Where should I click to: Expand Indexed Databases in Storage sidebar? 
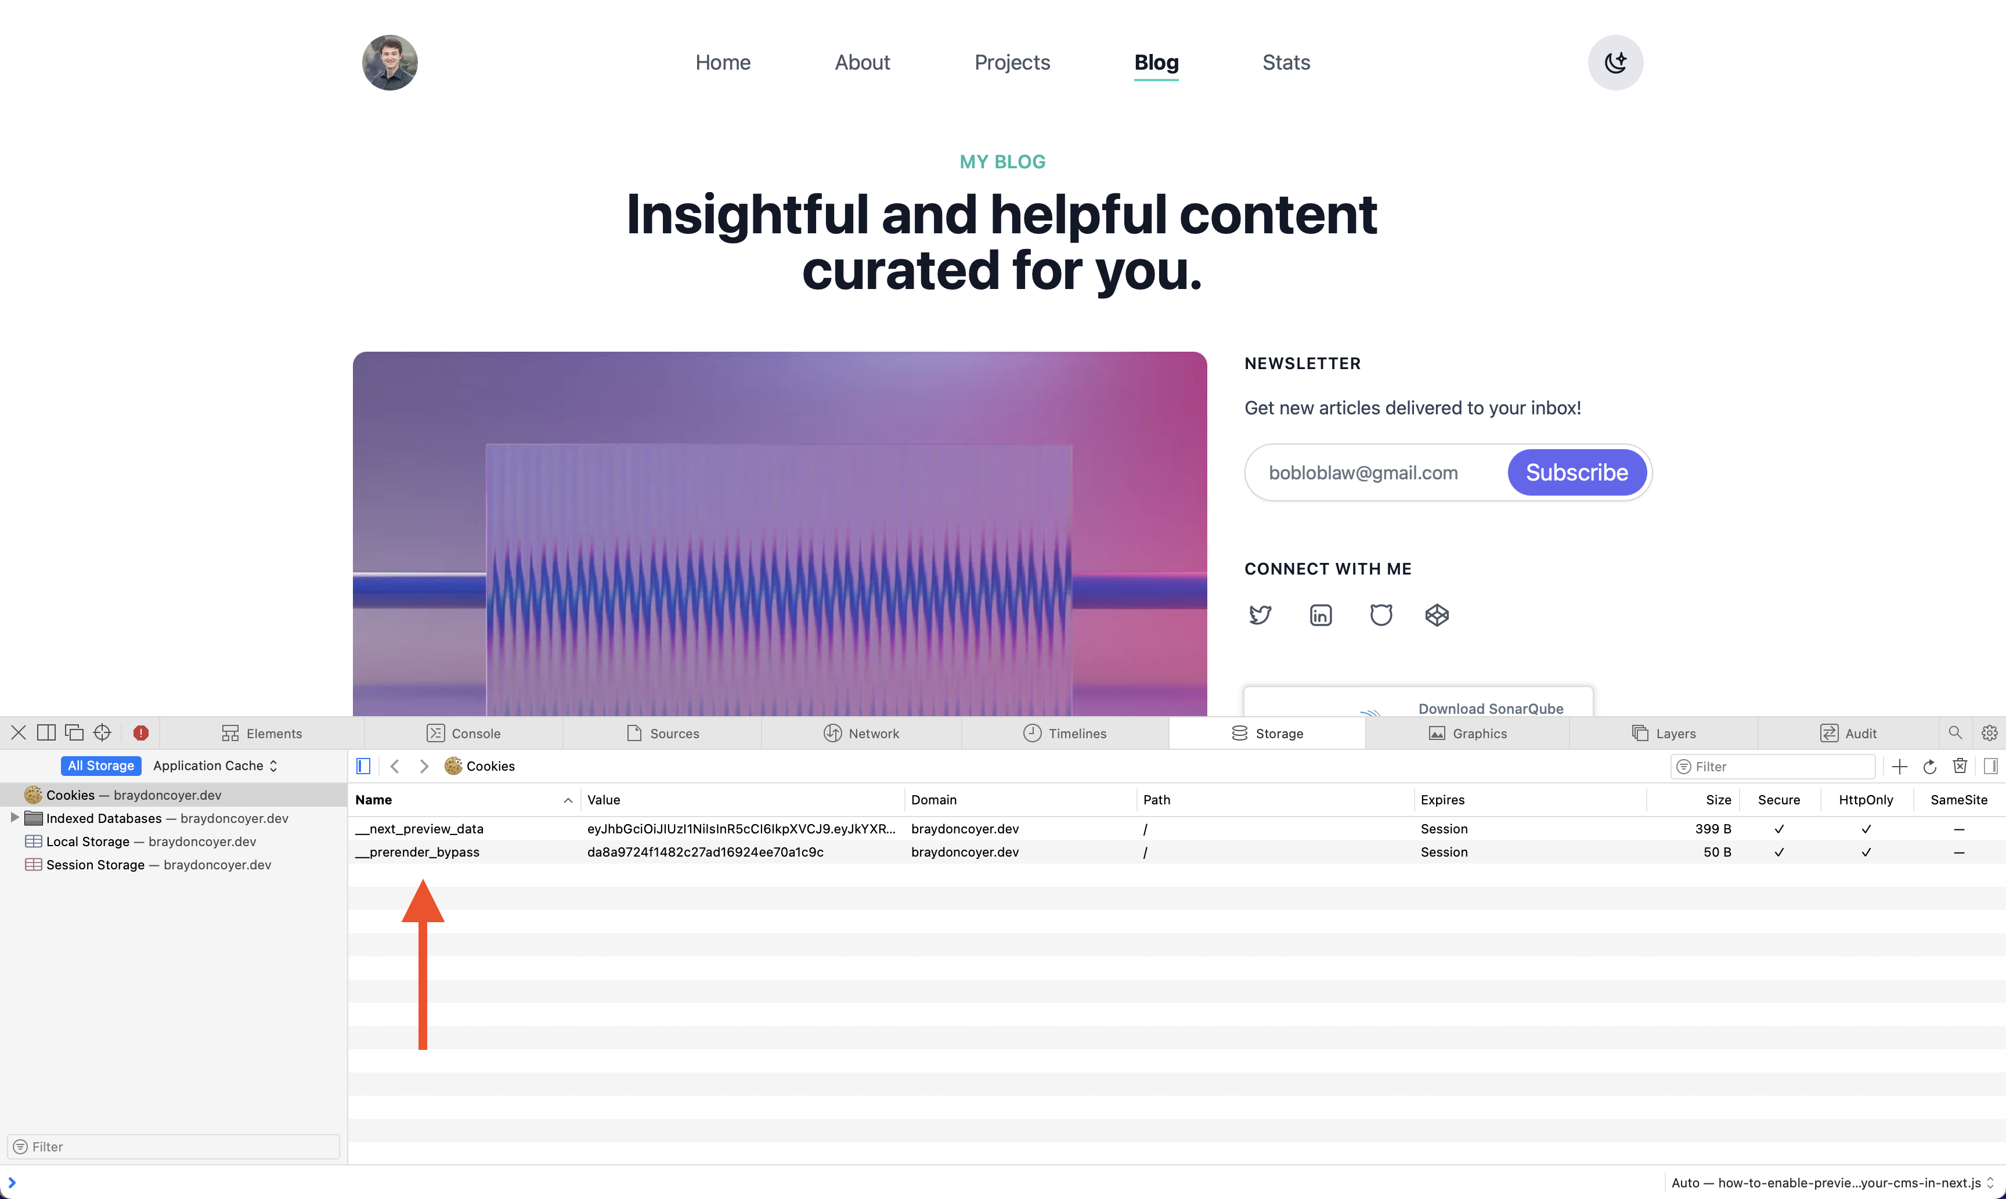coord(13,817)
